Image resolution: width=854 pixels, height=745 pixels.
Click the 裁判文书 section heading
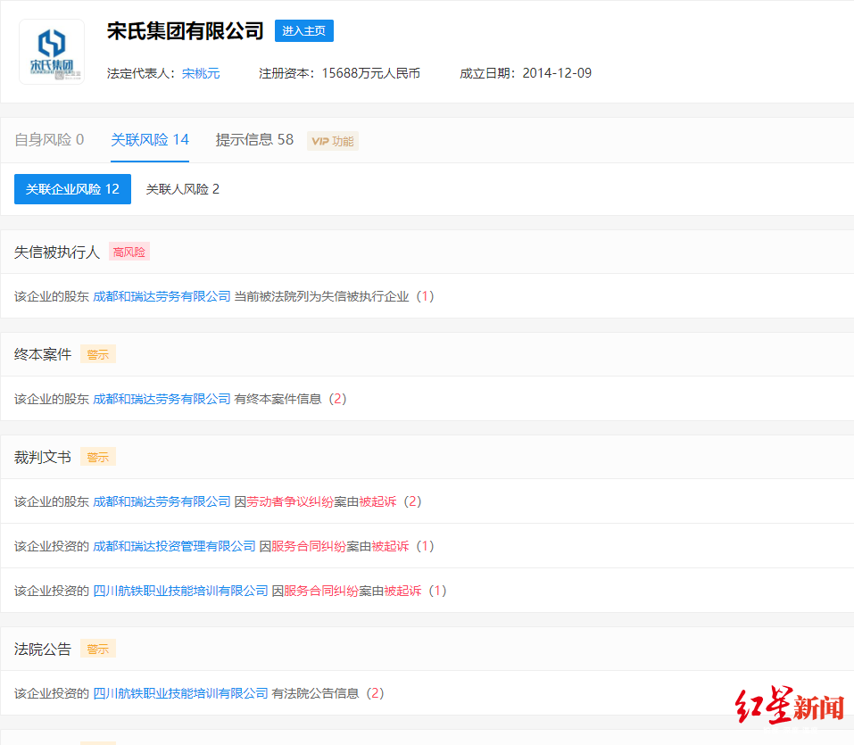point(43,457)
